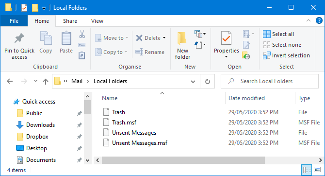Viewport: 325px width, 176px height.
Task: Click the horizontal scrollbar thumb in file list
Action: [183, 160]
